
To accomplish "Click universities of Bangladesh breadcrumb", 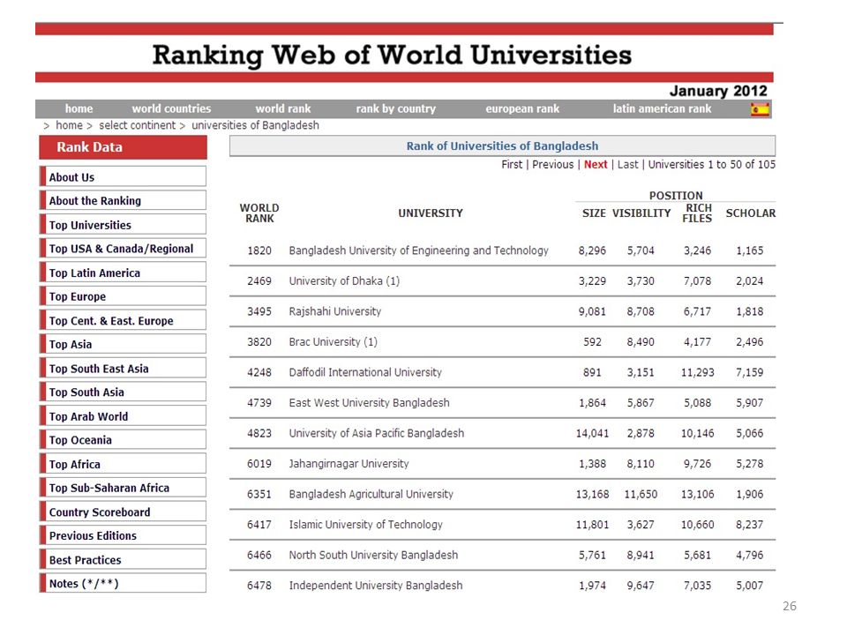I will [256, 125].
